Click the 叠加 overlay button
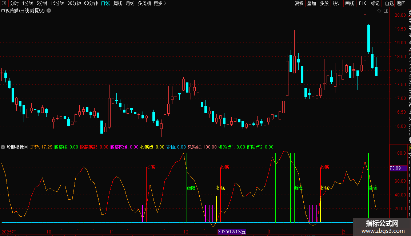The image size is (411, 236). (x=312, y=3)
